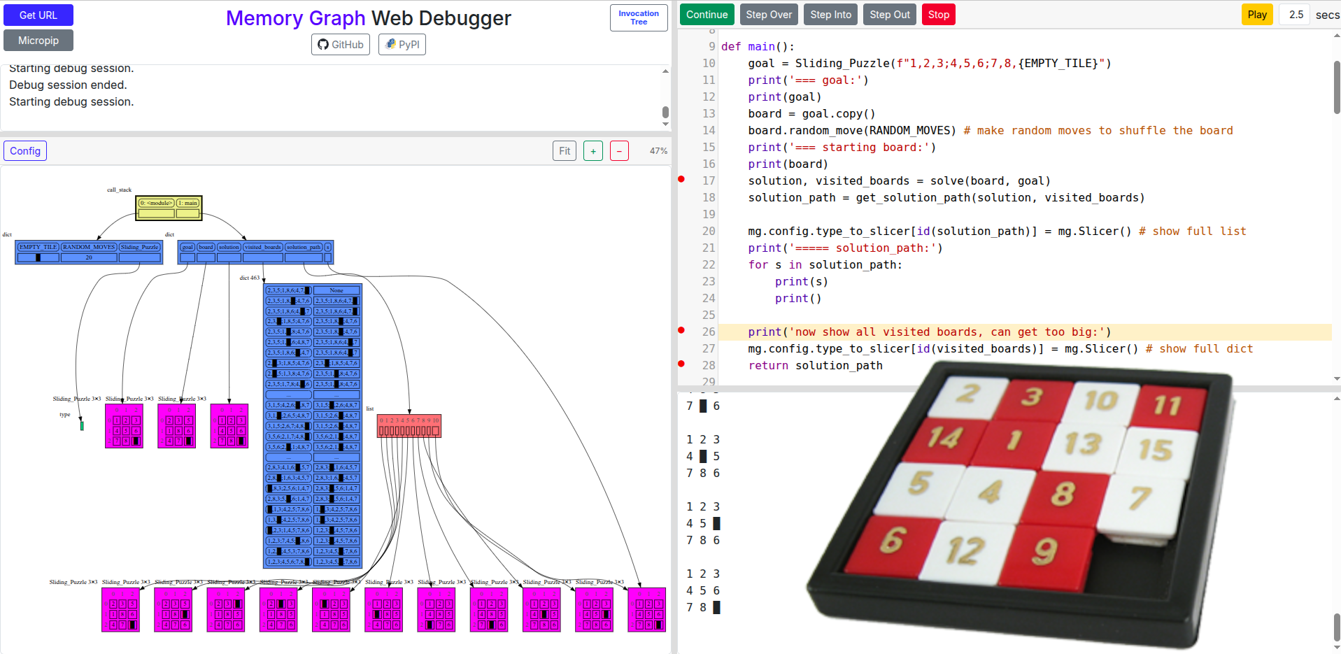Open the Config panel
The image size is (1341, 654).
pos(25,151)
